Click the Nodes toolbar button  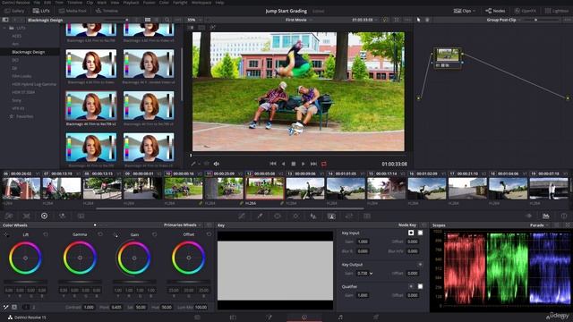[x=495, y=11]
